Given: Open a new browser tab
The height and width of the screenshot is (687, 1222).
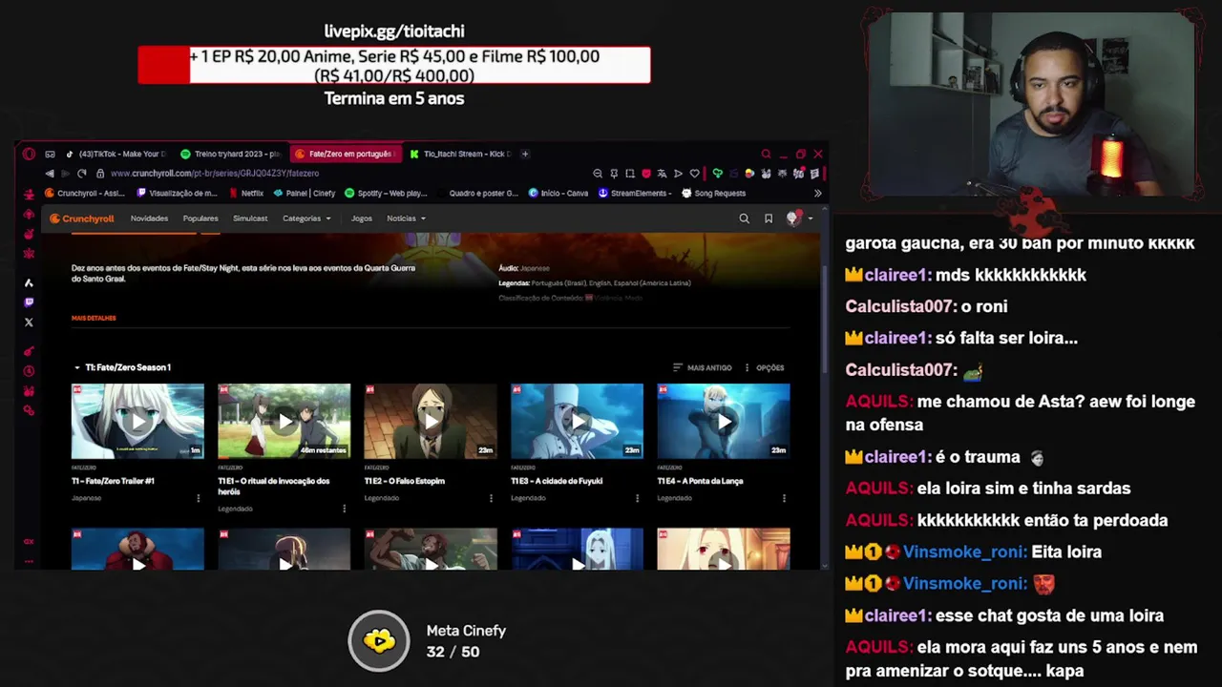Looking at the screenshot, I should 525,154.
